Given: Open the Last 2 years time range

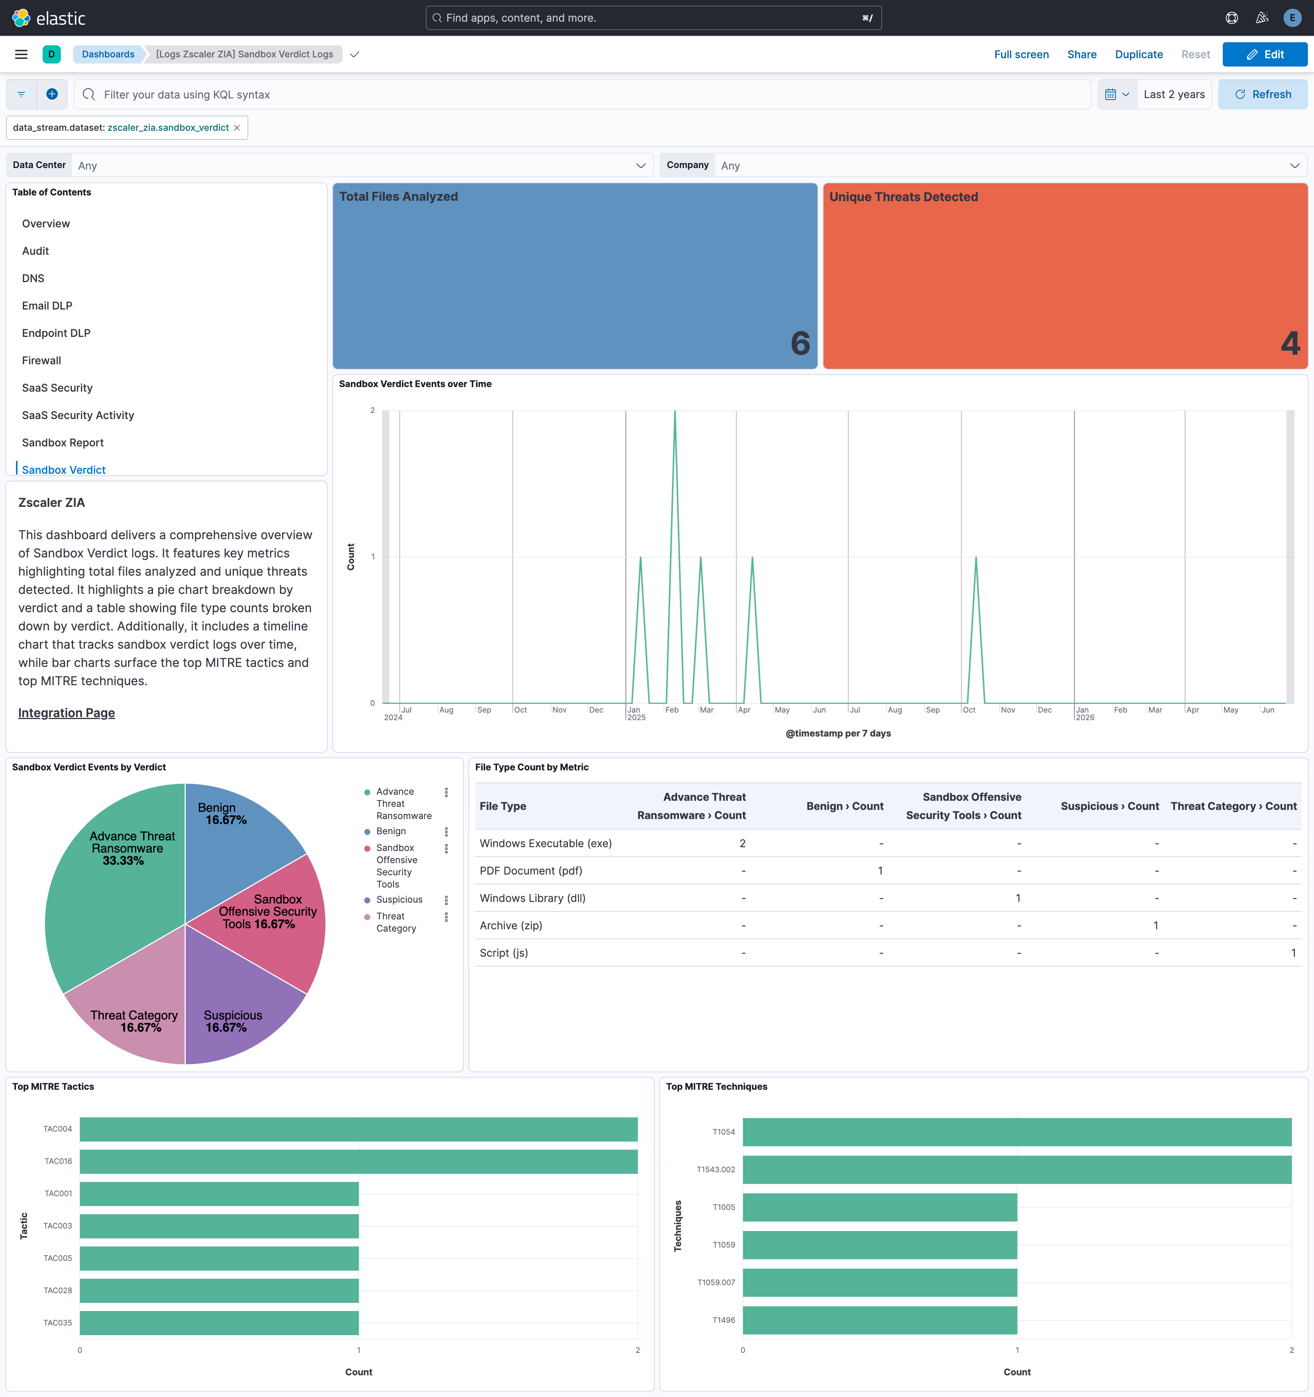Looking at the screenshot, I should (1173, 94).
